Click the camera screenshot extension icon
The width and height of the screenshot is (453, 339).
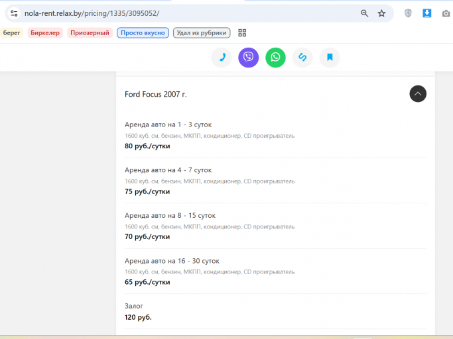pos(446,13)
